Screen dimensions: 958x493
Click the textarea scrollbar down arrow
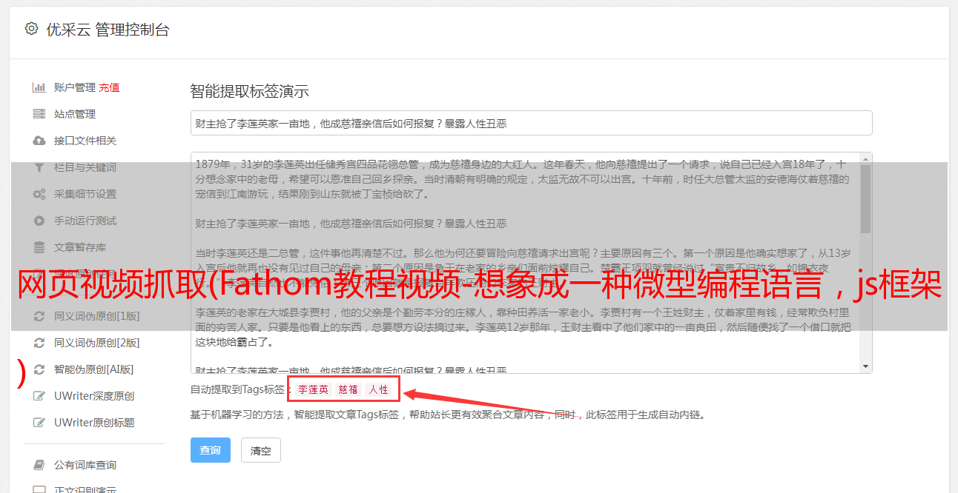click(865, 366)
